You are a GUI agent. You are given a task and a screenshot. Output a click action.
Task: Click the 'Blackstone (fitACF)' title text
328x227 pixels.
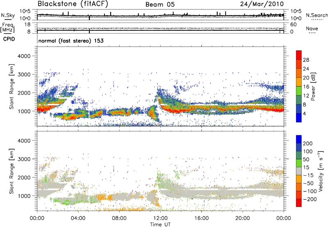coord(73,4)
